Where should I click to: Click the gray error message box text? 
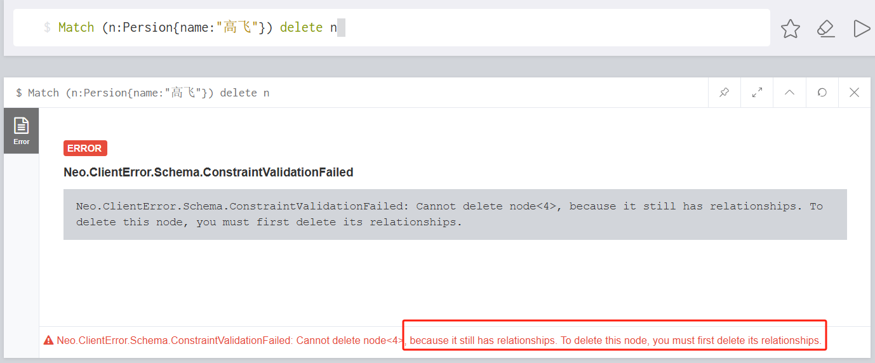[x=455, y=214]
